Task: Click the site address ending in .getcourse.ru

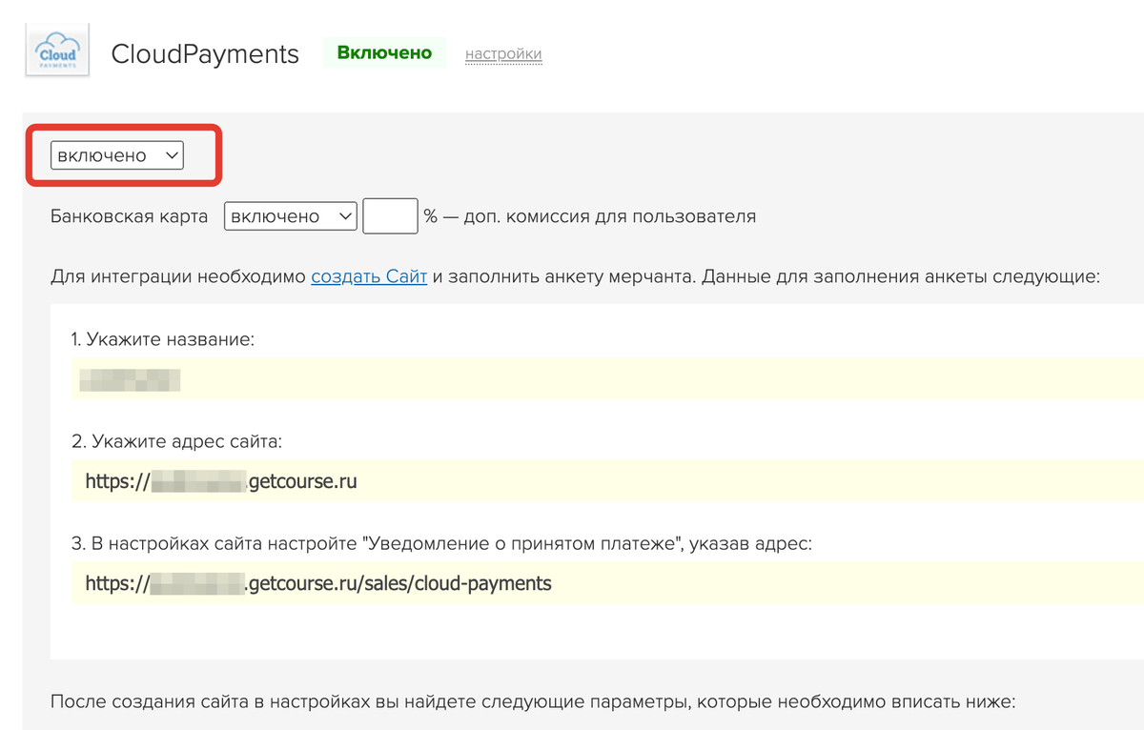Action: click(x=221, y=481)
